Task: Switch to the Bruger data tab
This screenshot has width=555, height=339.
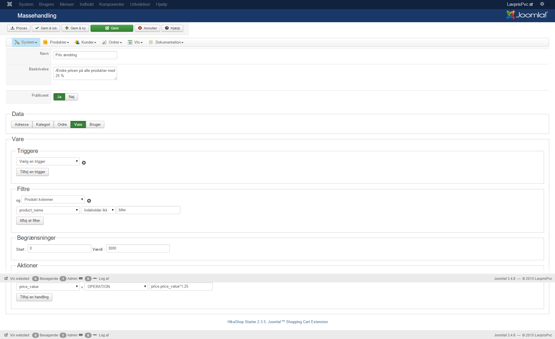Action: (x=95, y=125)
